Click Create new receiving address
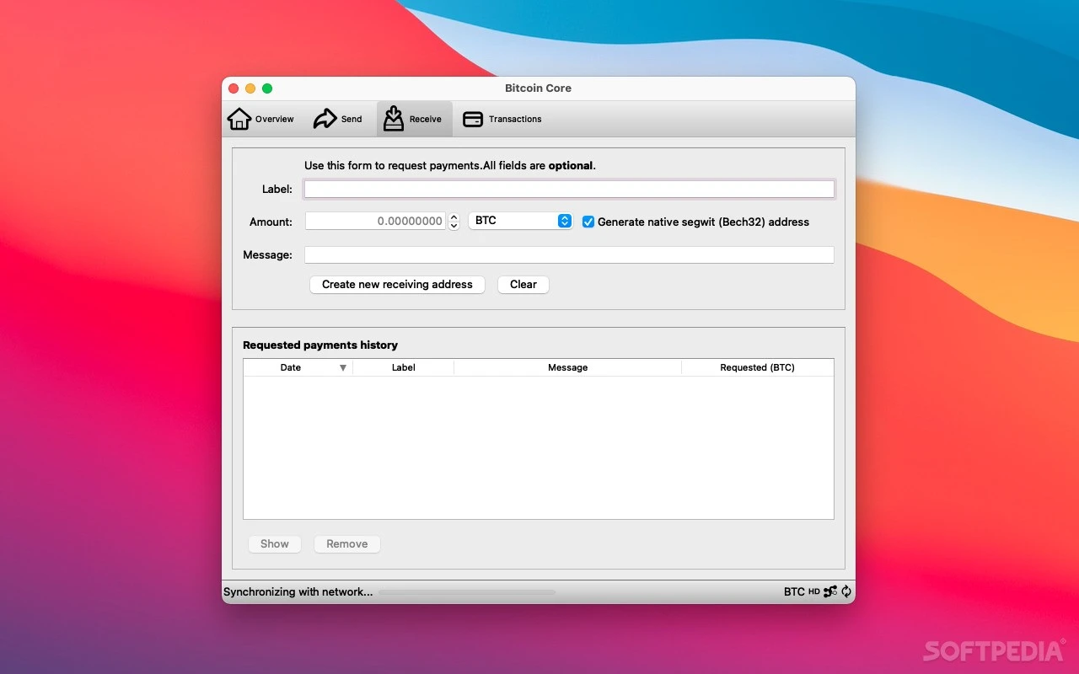 click(x=397, y=285)
